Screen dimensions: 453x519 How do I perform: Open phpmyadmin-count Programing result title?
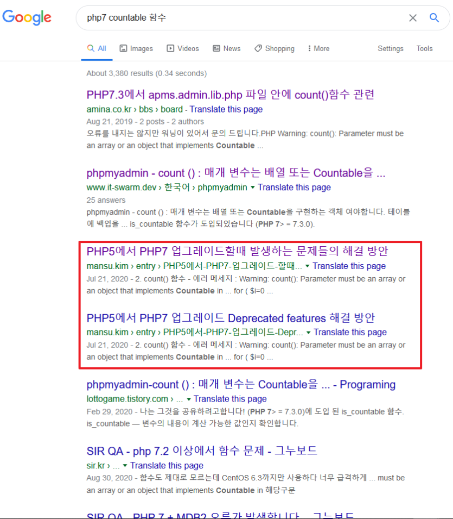point(241,384)
